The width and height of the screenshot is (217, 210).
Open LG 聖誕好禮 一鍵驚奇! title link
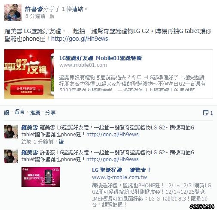tap(121, 170)
